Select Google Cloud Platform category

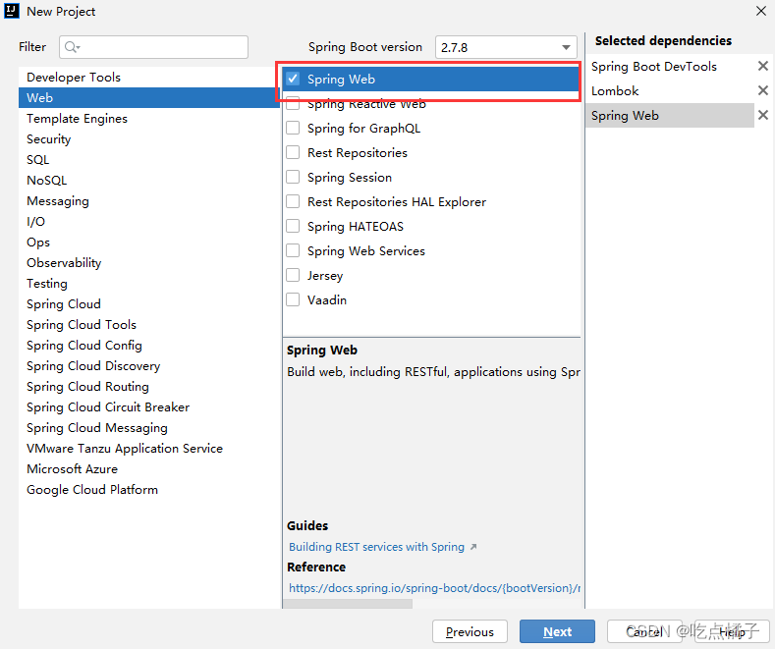pyautogui.click(x=148, y=490)
